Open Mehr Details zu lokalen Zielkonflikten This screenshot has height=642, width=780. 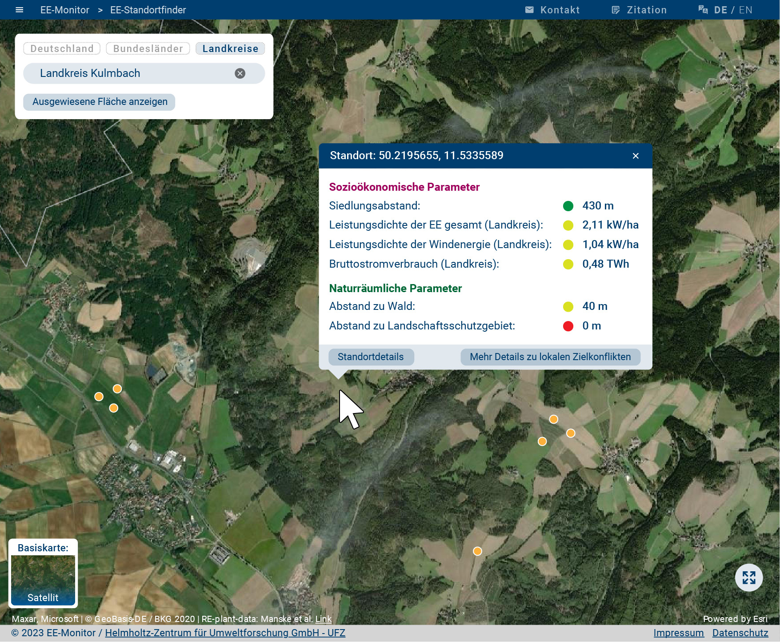click(550, 357)
